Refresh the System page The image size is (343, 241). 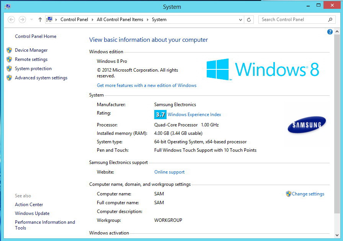249,20
